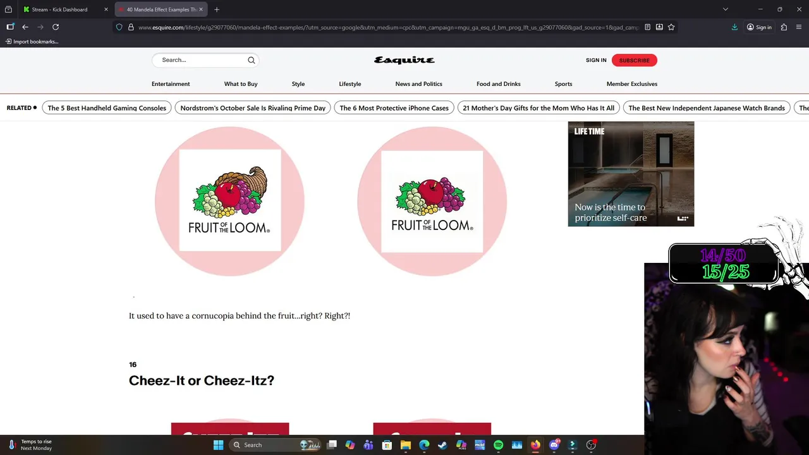809x455 pixels.
Task: Open Firefox View icon in tab strip
Action: click(x=8, y=9)
